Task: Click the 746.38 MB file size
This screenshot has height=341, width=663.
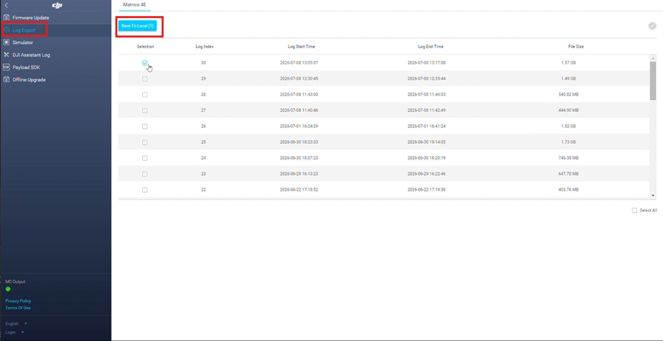Action: 568,158
